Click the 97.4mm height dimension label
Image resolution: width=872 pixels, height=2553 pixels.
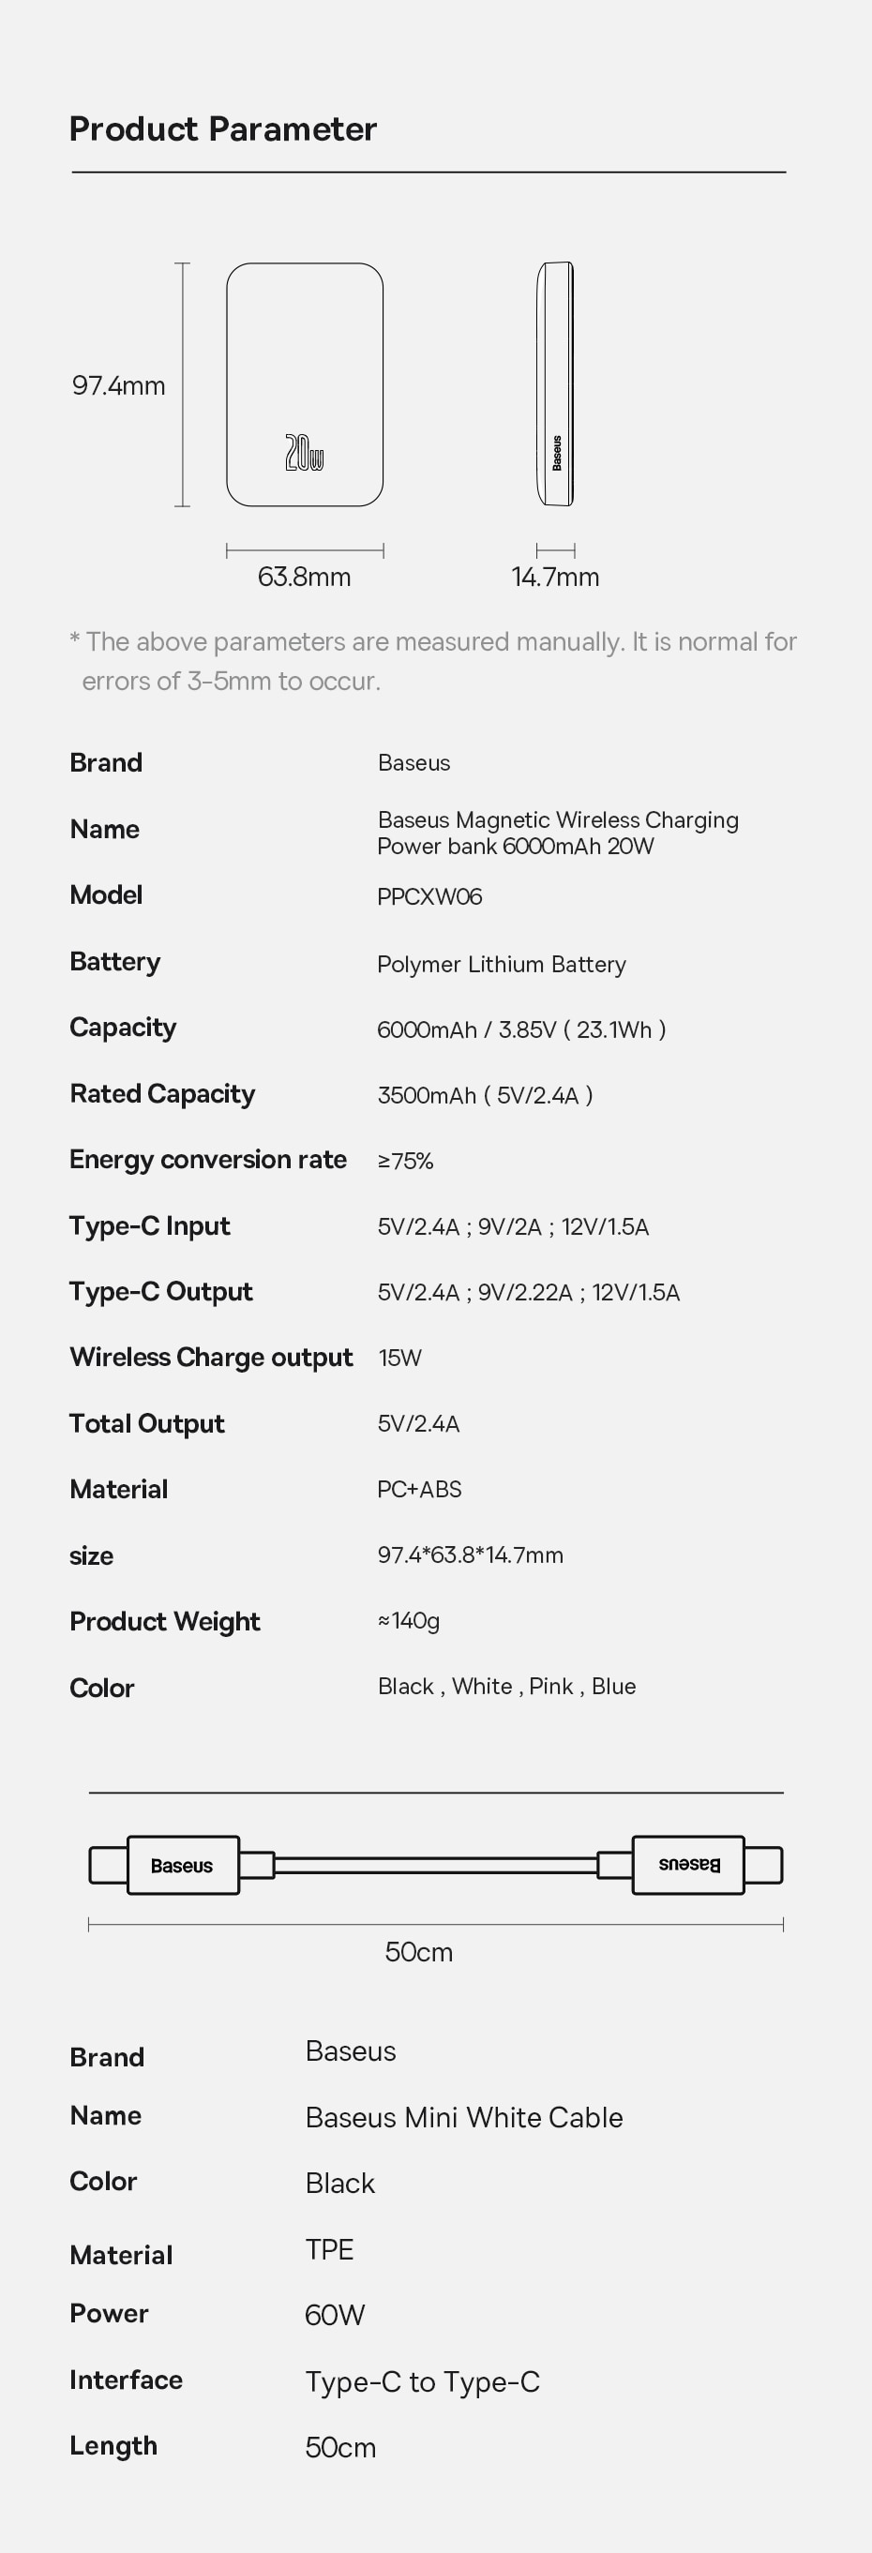click(119, 385)
